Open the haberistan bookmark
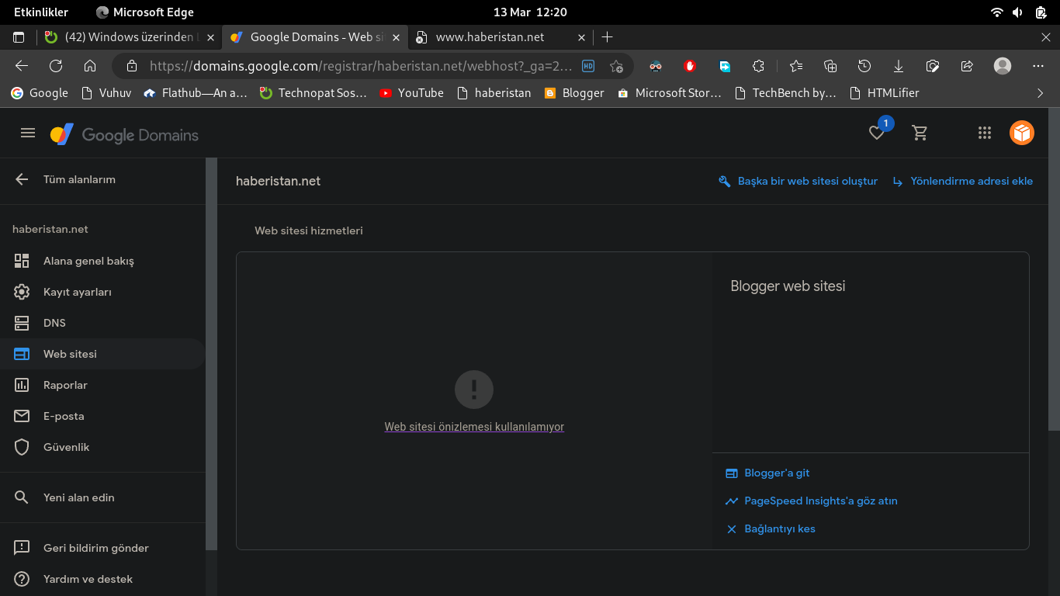Viewport: 1060px width, 596px height. point(494,93)
